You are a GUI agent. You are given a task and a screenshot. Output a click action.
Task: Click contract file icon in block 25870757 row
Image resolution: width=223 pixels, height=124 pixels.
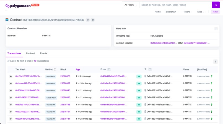click(145, 112)
